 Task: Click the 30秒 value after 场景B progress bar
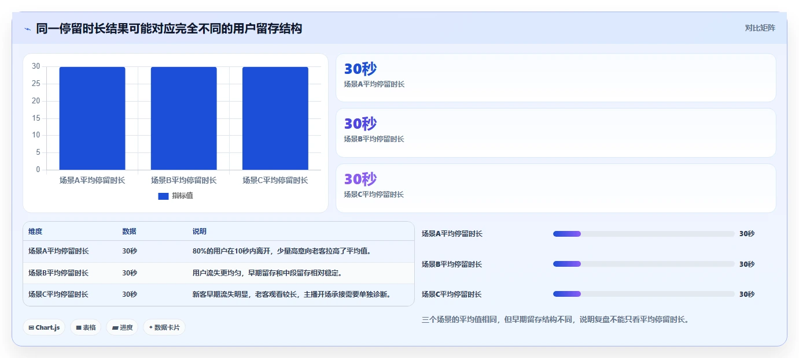point(747,264)
